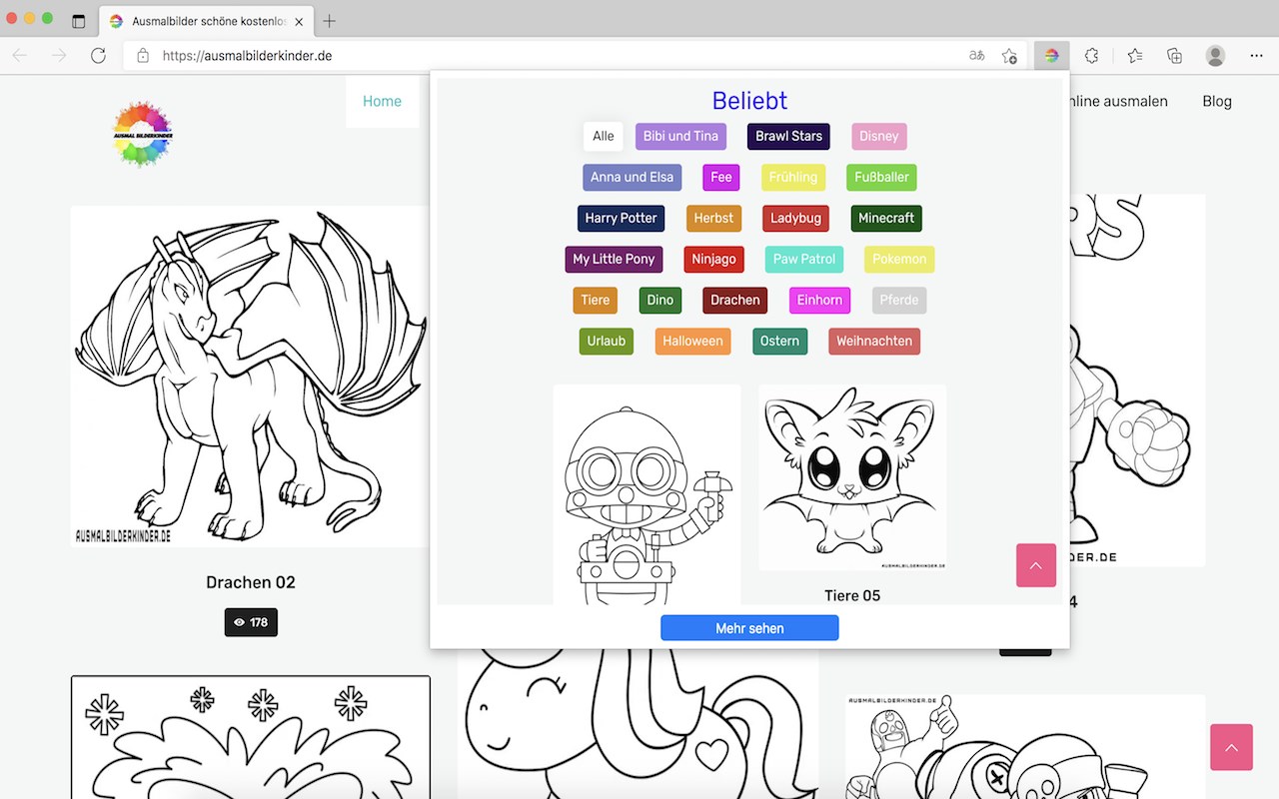Open the online ausmalen menu item
Image resolution: width=1279 pixels, height=799 pixels.
coord(1118,101)
